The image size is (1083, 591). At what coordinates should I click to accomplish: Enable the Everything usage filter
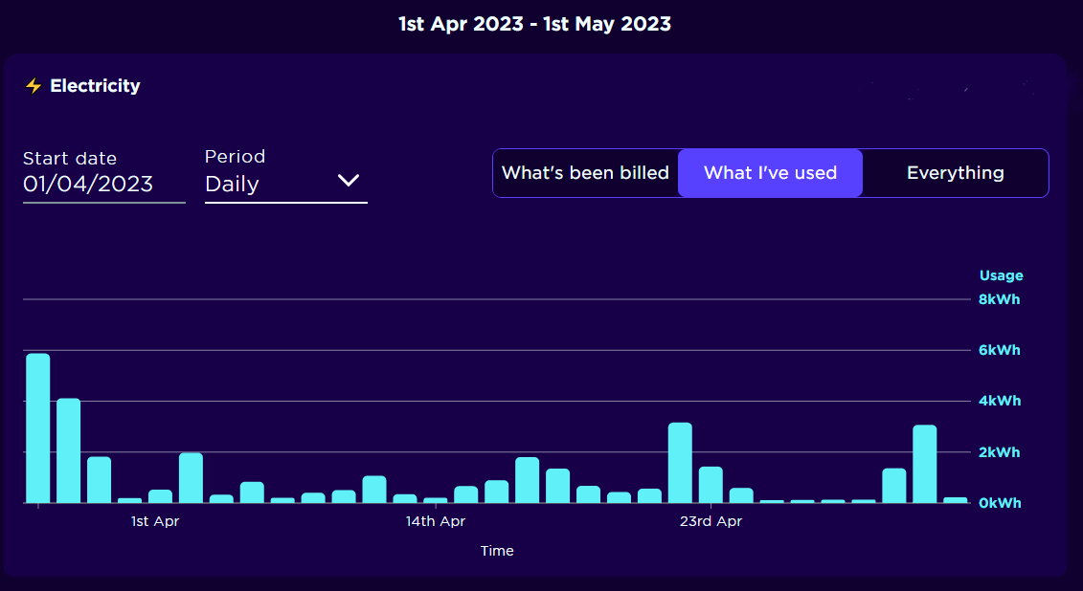tap(955, 173)
